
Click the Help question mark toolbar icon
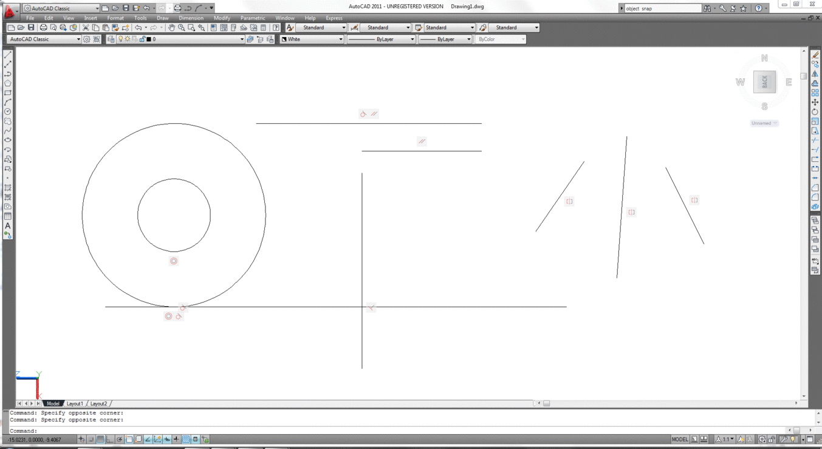click(x=276, y=27)
